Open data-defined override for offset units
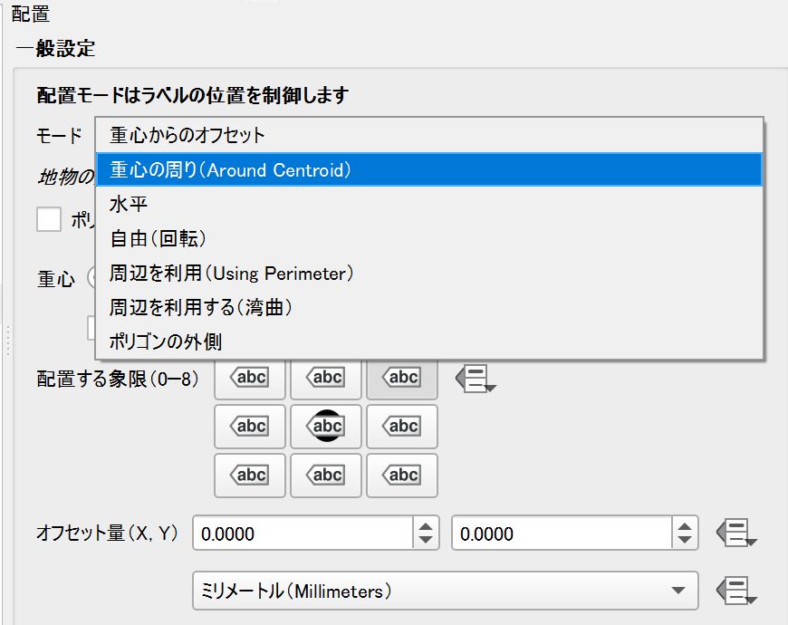Screen dimensions: 788x625 pyautogui.click(x=736, y=591)
